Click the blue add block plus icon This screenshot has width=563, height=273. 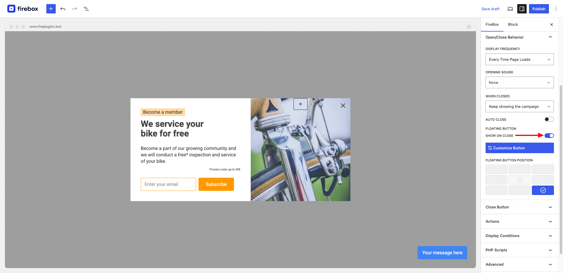[51, 9]
